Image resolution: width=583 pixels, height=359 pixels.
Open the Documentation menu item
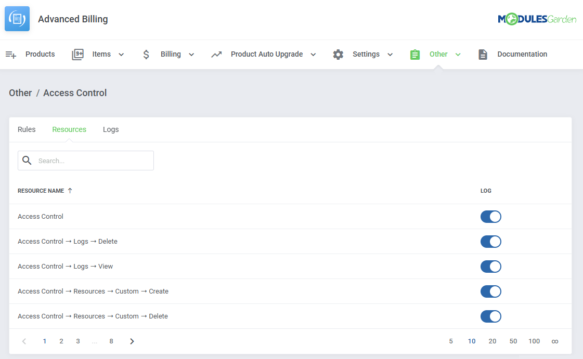coord(522,54)
